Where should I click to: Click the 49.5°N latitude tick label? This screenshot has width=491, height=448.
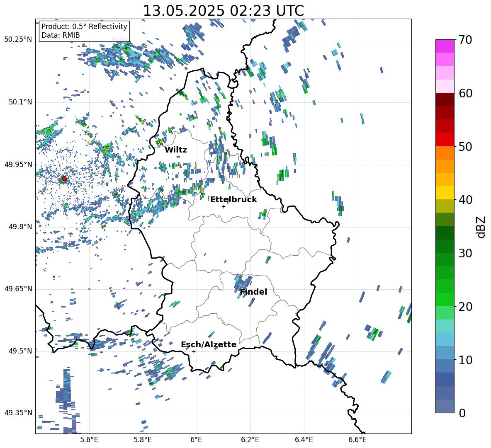click(20, 351)
